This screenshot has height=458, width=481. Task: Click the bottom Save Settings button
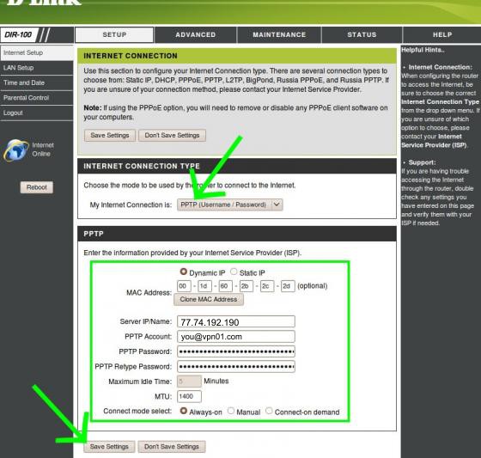point(109,447)
